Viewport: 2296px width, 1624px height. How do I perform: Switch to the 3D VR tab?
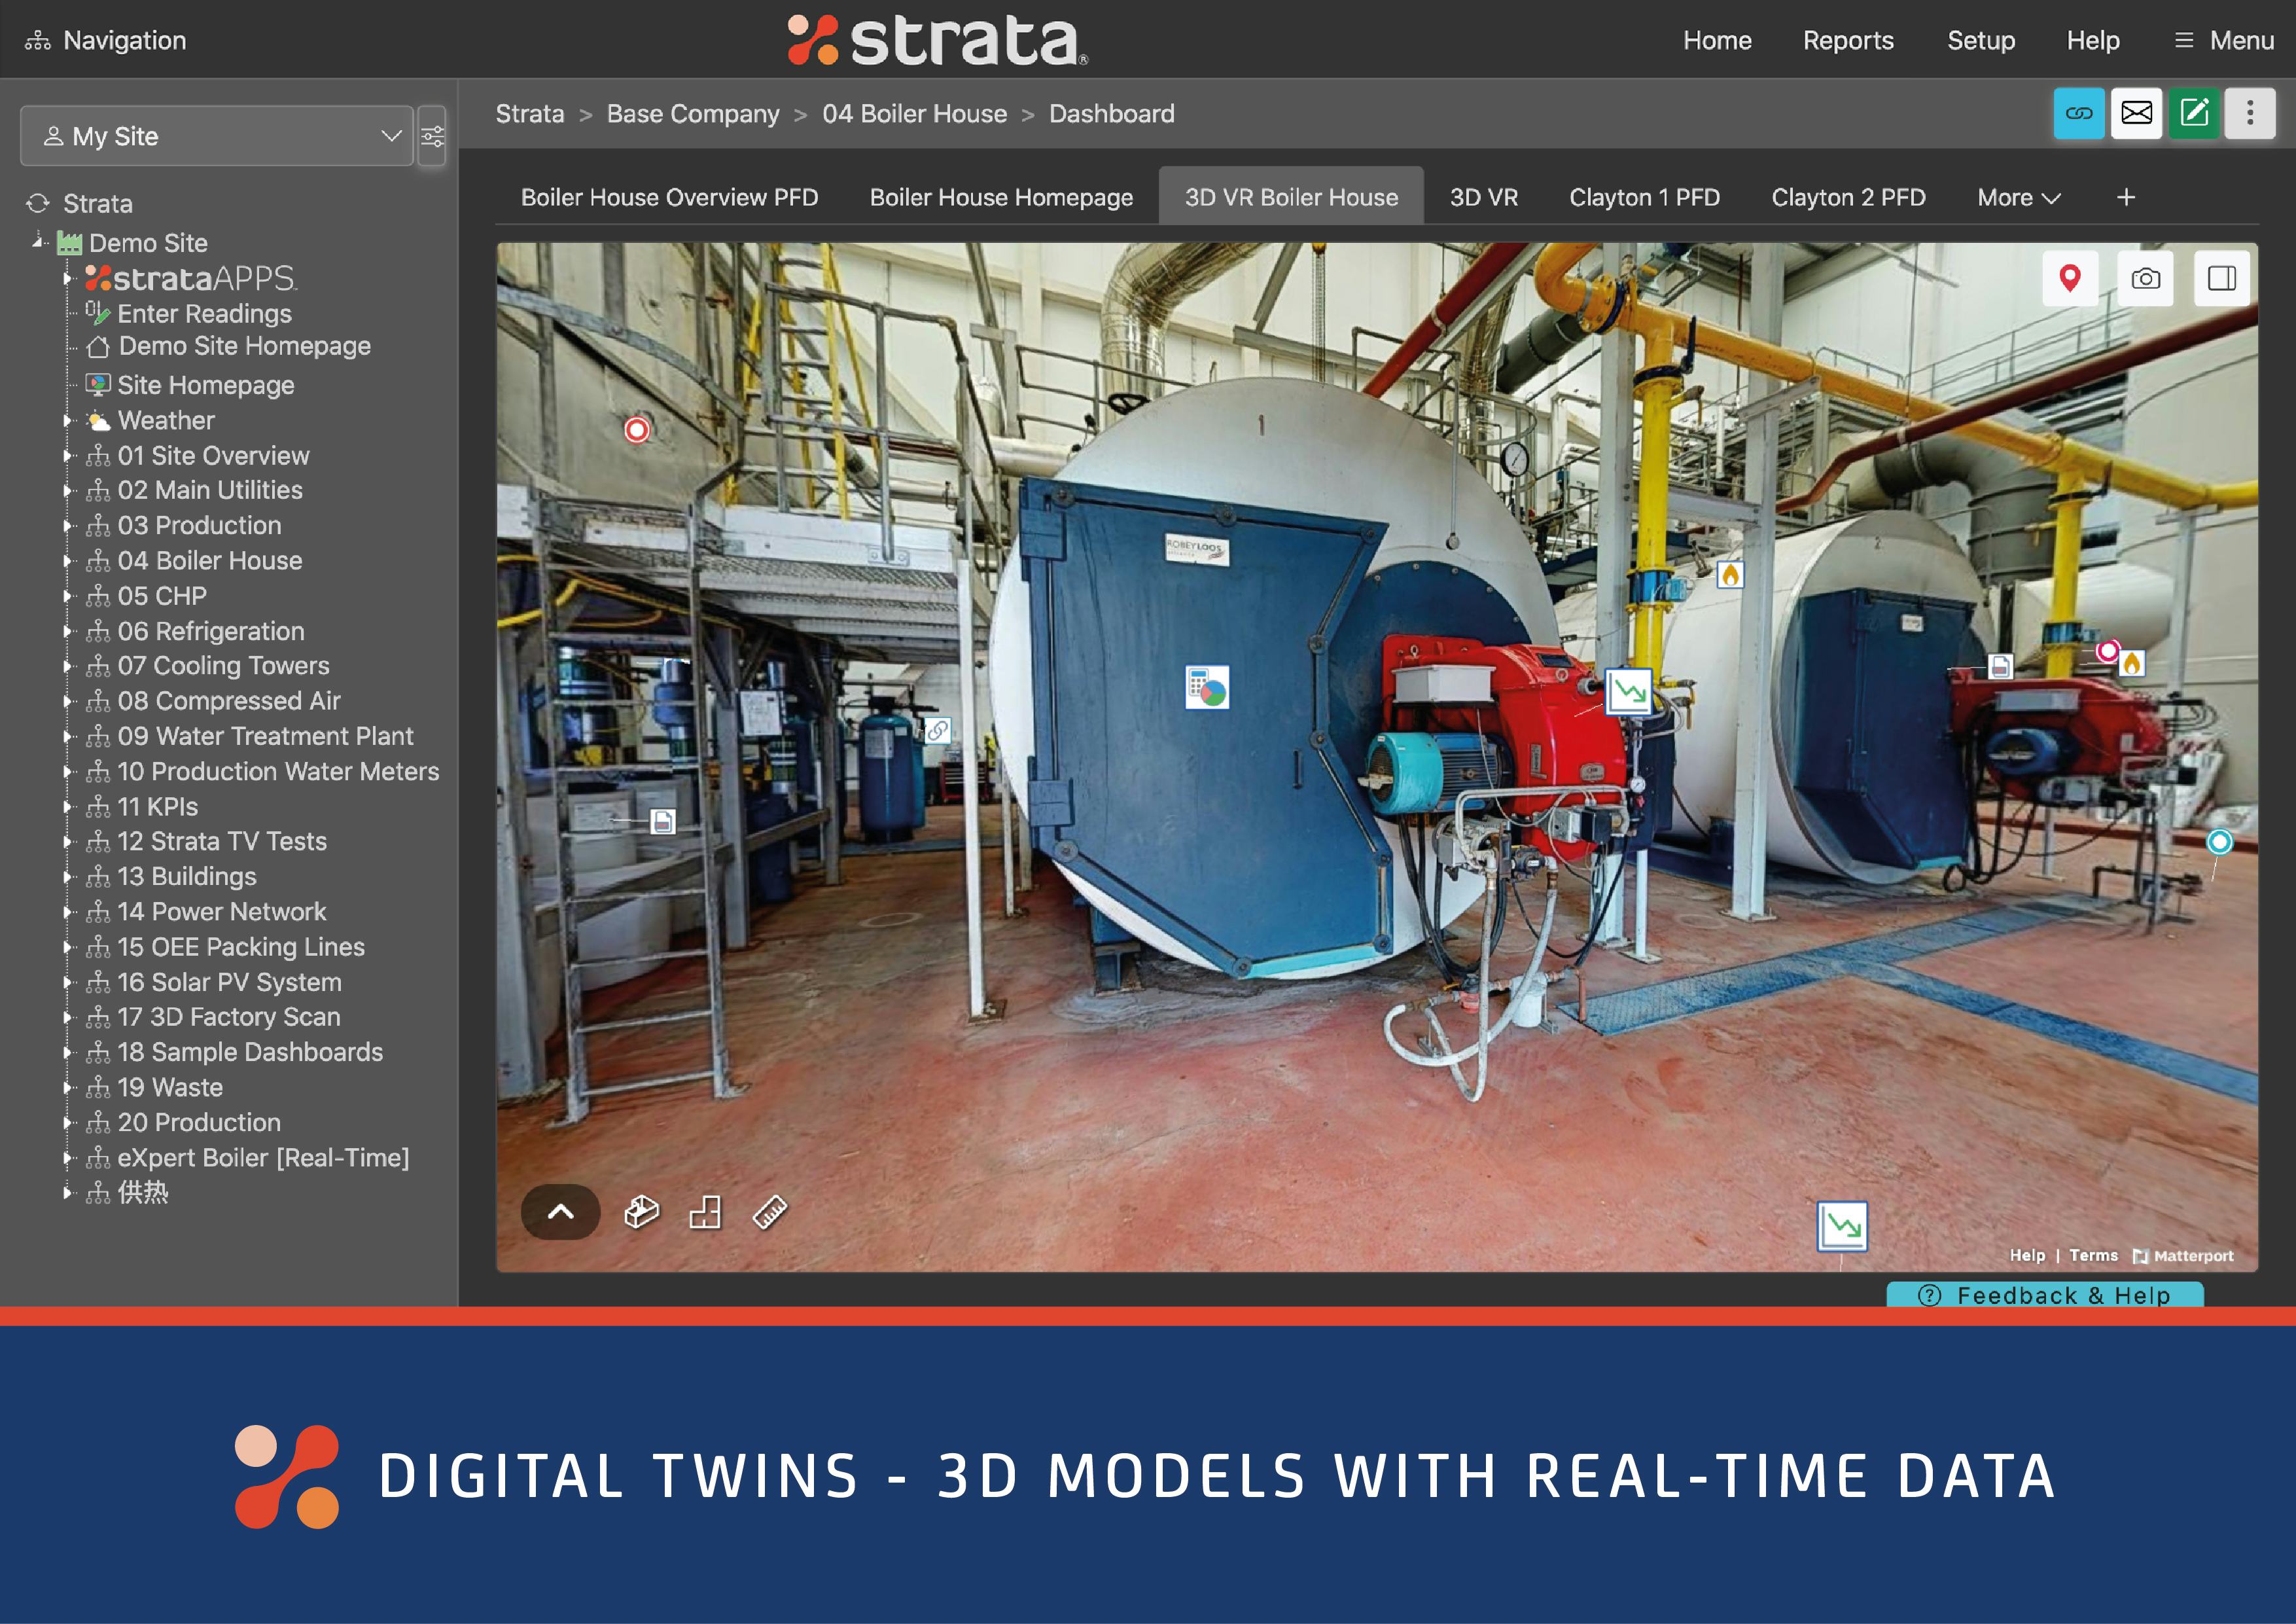click(x=1484, y=197)
